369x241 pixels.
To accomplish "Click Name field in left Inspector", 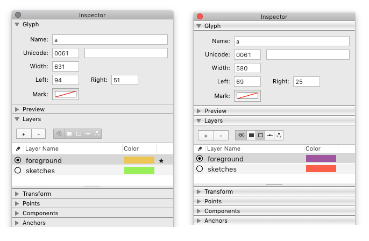I will (x=110, y=40).
